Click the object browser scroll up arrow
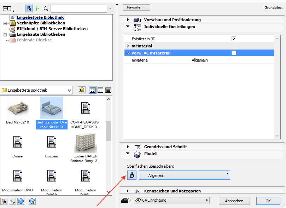Image resolution: width=286 pixels, height=208 pixels. point(108,99)
